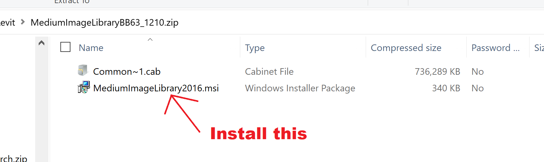The image size is (544, 162).
Task: Tick the select-all checkbox beside Name
Action: [65, 47]
